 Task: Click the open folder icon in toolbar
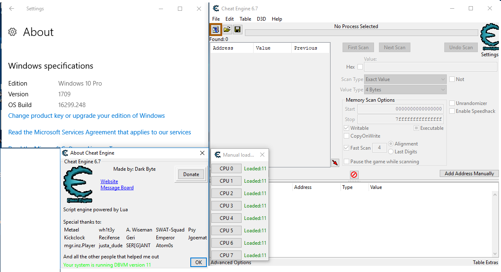click(x=227, y=29)
